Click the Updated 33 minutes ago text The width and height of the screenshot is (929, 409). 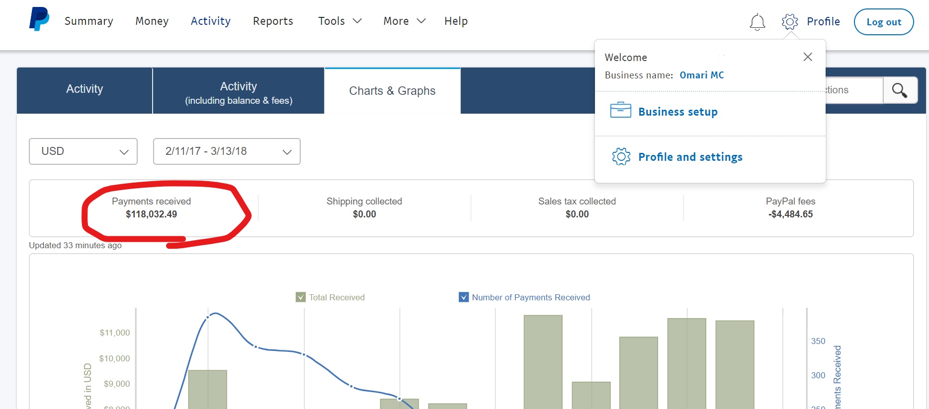pyautogui.click(x=75, y=245)
